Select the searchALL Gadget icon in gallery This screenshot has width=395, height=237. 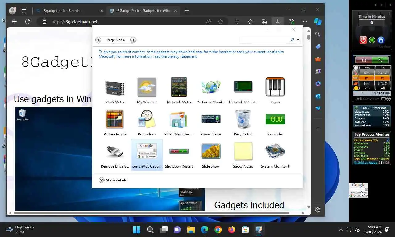point(147,151)
